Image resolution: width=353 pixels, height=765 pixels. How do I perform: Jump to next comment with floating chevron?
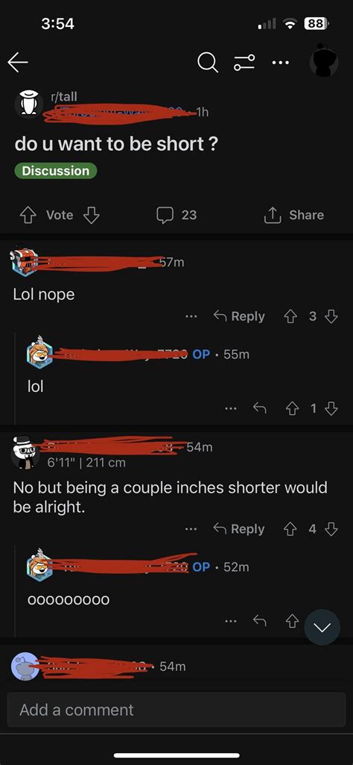tap(322, 628)
